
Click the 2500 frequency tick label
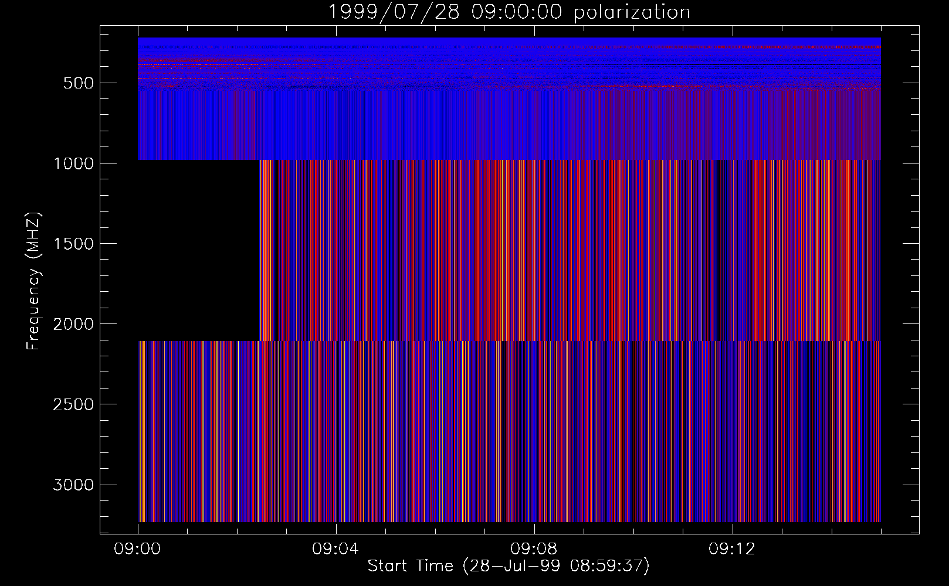click(73, 404)
